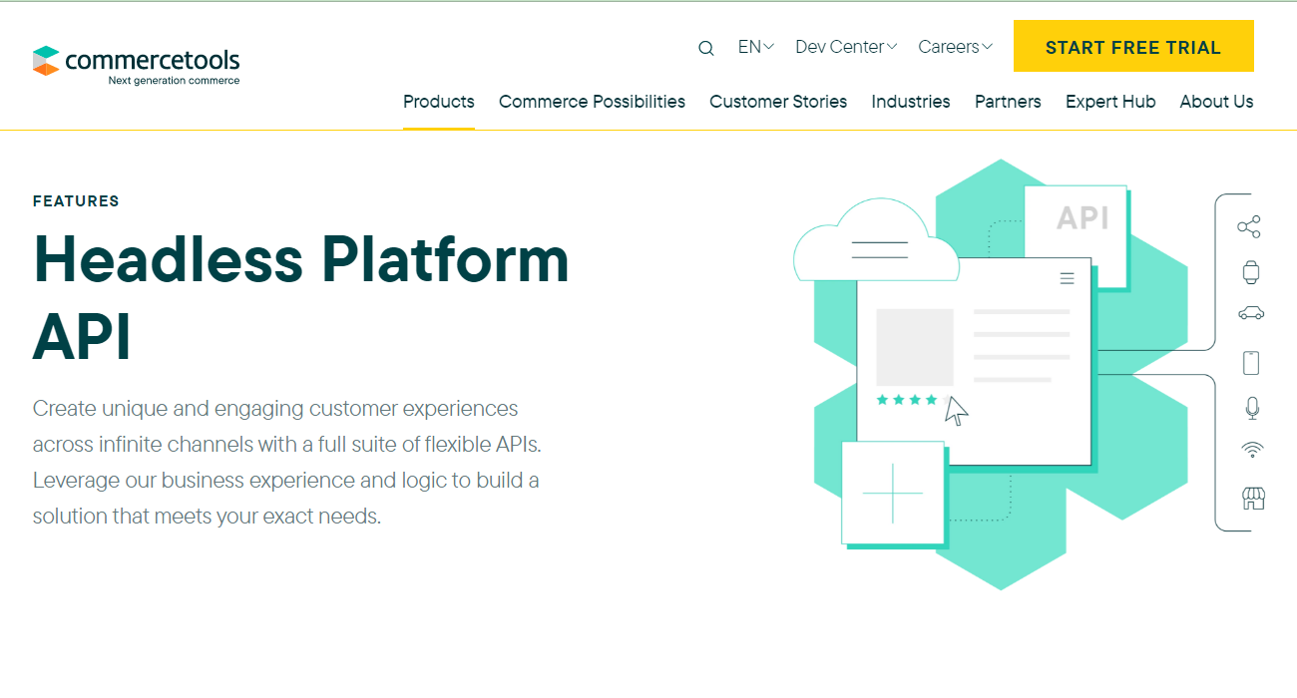
Task: Click the plus sign card
Action: click(893, 493)
